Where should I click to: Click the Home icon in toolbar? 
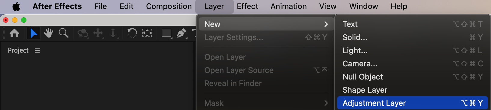(x=14, y=33)
